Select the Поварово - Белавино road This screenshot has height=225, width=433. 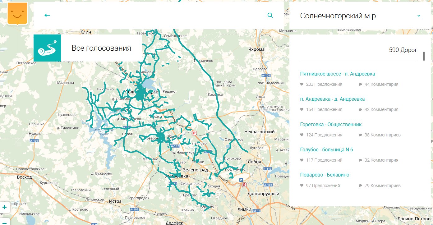point(325,175)
